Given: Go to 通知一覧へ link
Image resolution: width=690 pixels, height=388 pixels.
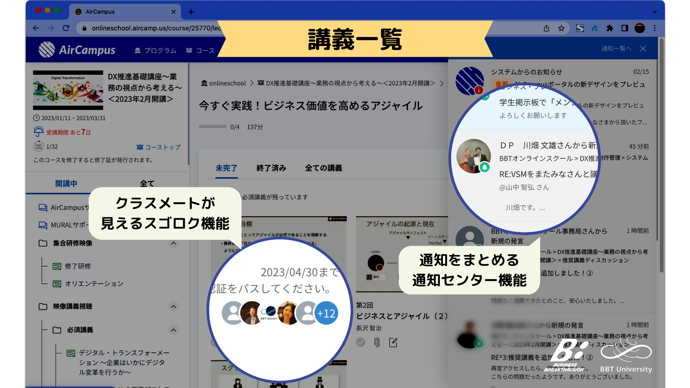Looking at the screenshot, I should coord(616,48).
